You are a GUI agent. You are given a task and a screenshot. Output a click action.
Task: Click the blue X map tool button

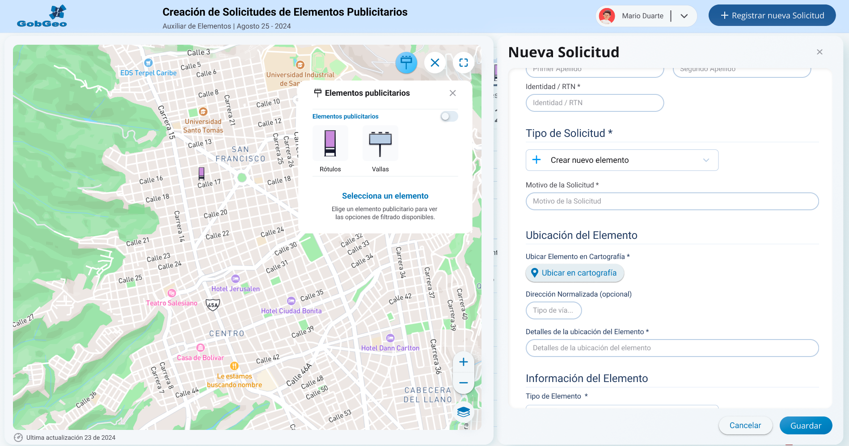(x=435, y=63)
